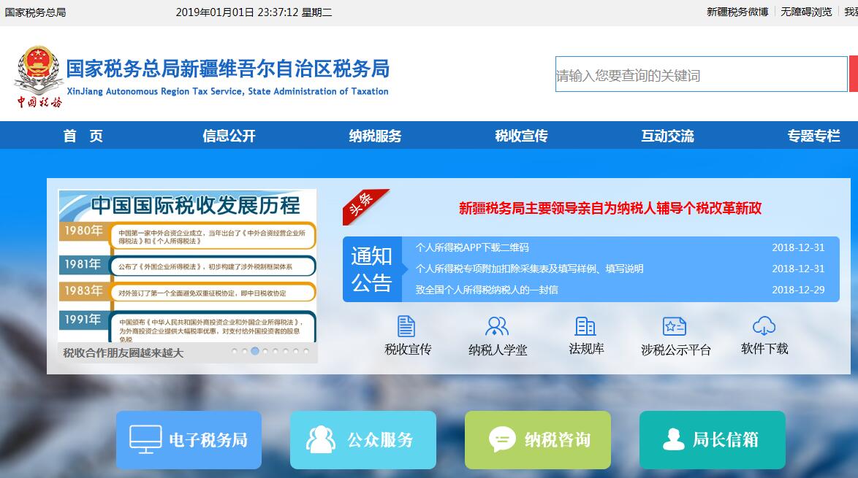858x478 pixels.
Task: Click the date-time text 2019年01月01日
Action: [215, 12]
